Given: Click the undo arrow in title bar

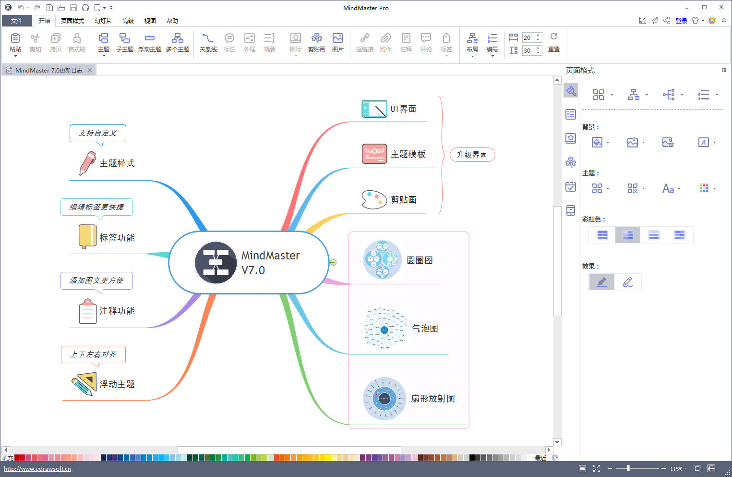Looking at the screenshot, I should click(21, 8).
